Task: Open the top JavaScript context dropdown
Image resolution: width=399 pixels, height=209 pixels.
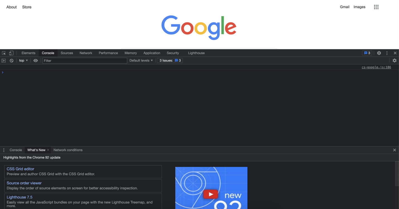Action: (x=23, y=60)
